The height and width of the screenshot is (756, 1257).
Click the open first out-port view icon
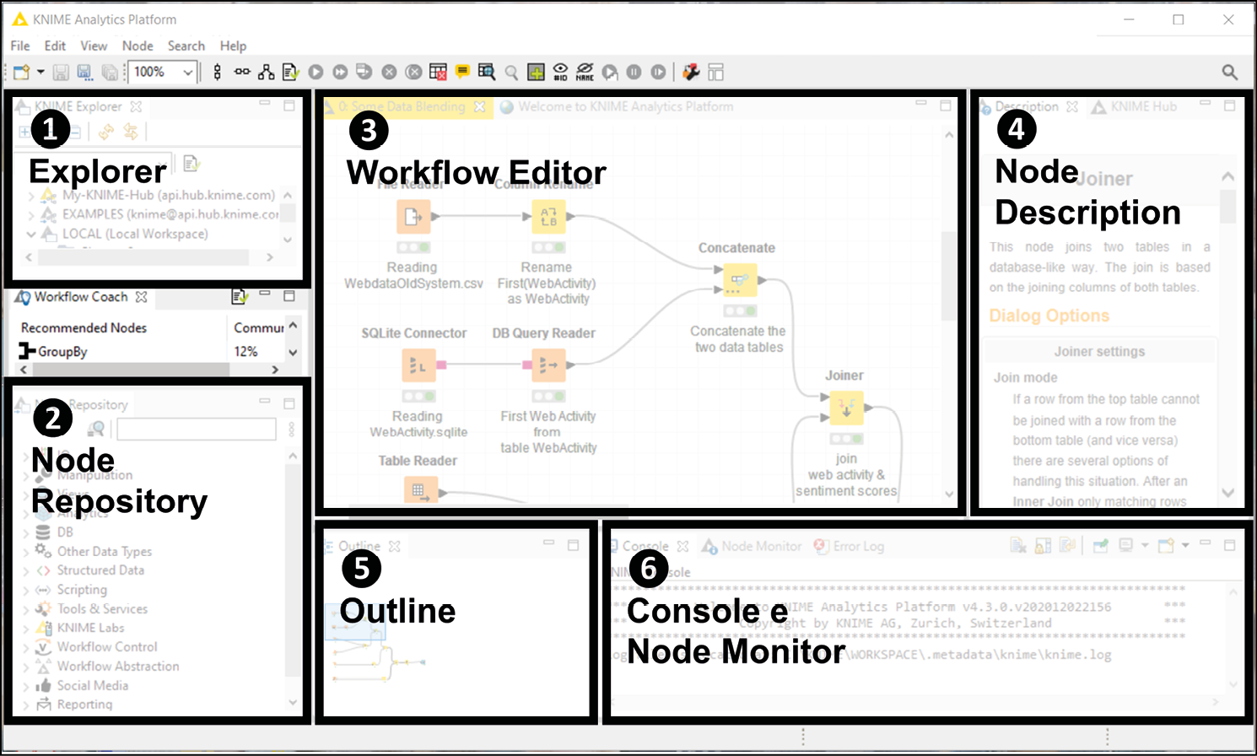[487, 73]
